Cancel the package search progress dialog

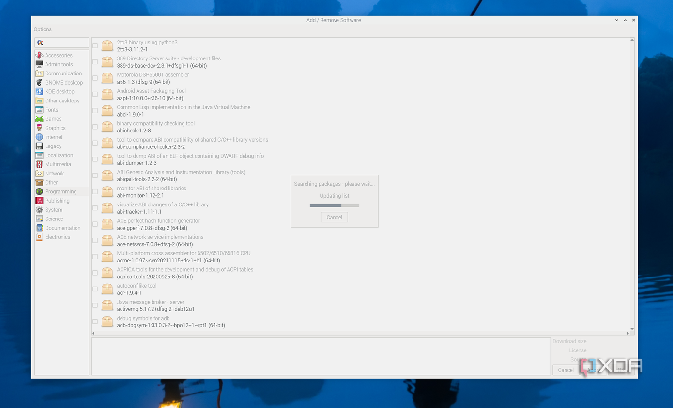334,217
